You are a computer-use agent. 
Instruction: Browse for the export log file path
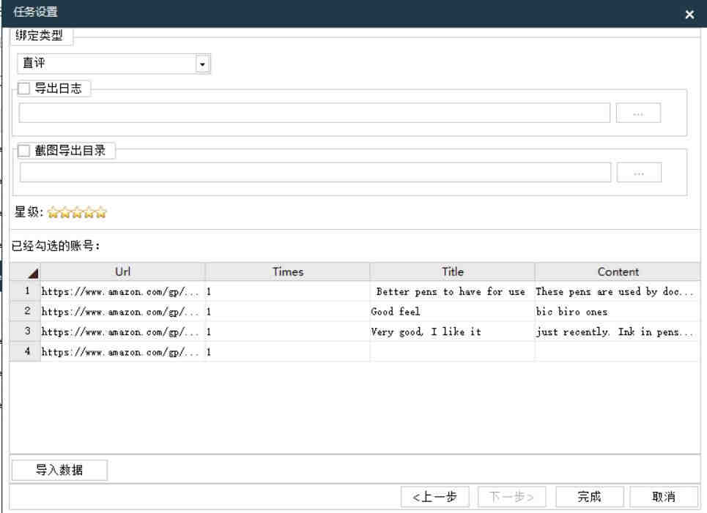638,113
